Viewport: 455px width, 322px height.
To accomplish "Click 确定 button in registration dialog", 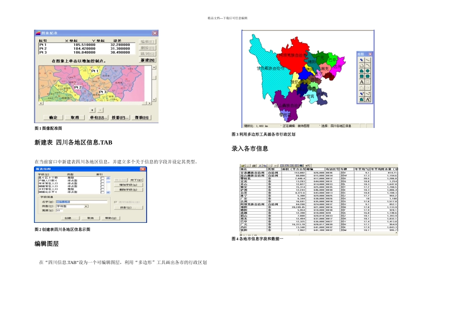I will [53, 117].
